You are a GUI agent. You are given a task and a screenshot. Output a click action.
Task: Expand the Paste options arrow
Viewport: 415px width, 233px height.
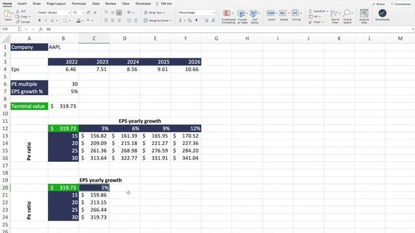click(12, 13)
